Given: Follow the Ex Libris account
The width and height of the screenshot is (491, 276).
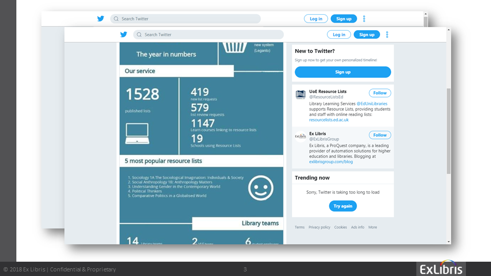Looking at the screenshot, I should (380, 135).
